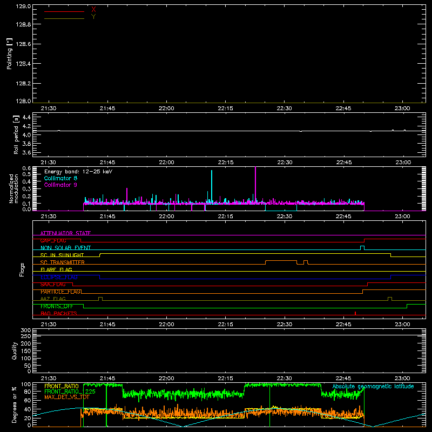Click 'Energy band: 12-25 keV' annotation
The height and width of the screenshot is (432, 432).
[x=78, y=172]
